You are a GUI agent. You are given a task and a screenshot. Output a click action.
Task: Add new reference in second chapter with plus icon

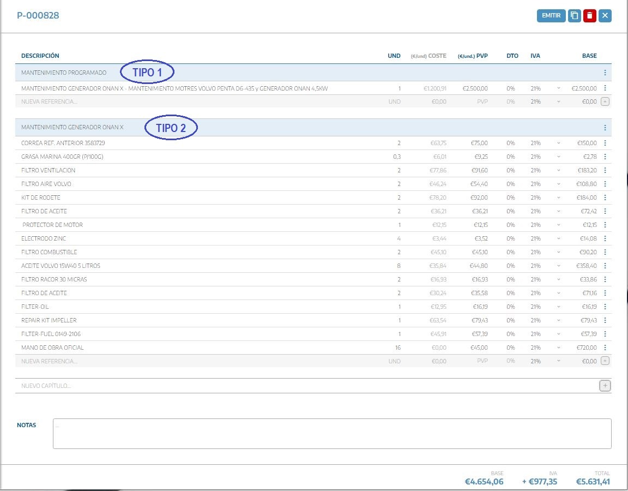pyautogui.click(x=605, y=361)
